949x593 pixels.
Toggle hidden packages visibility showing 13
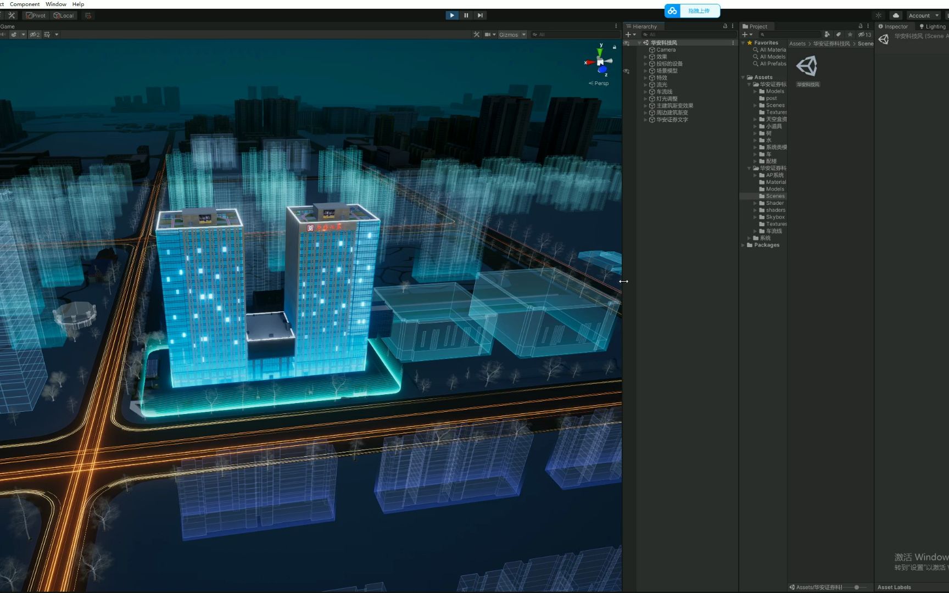[864, 35]
